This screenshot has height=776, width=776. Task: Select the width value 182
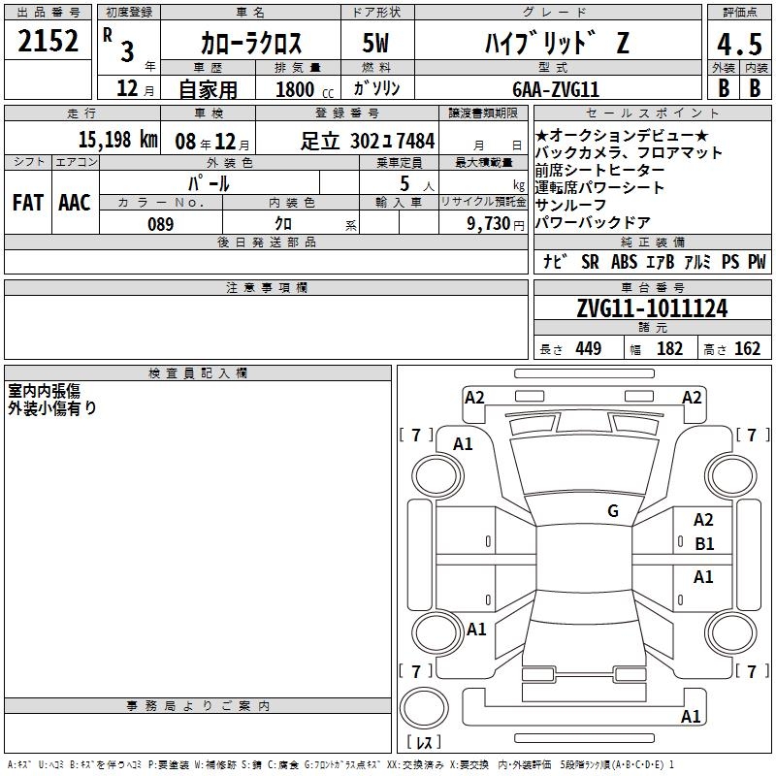(669, 348)
